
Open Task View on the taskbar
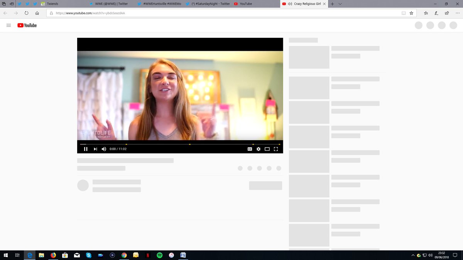17,255
